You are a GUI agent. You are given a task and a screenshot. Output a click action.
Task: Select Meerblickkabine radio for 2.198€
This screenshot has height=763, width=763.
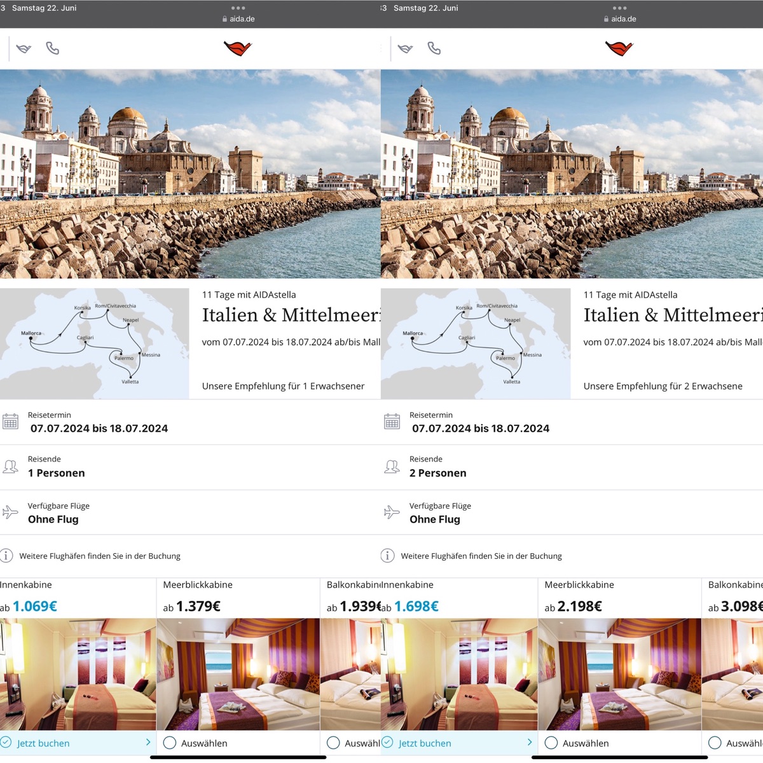click(x=551, y=743)
